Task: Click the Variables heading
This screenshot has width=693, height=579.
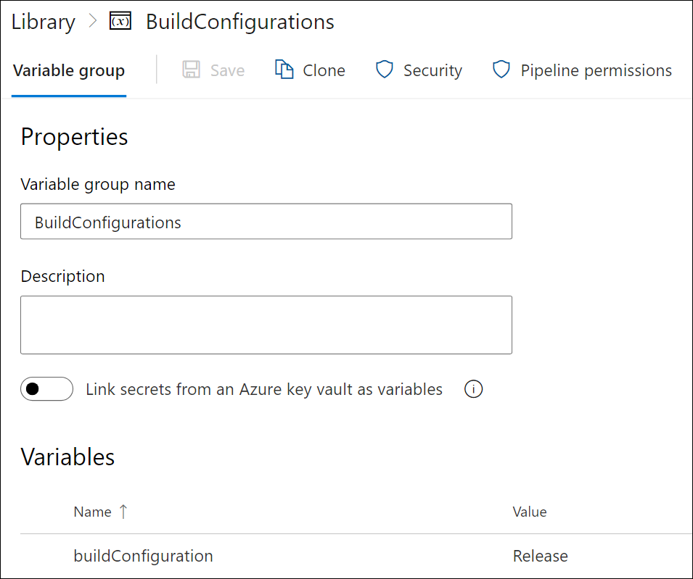Action: 67,457
